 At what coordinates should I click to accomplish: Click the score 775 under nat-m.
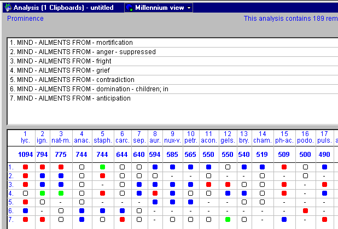pos(61,155)
